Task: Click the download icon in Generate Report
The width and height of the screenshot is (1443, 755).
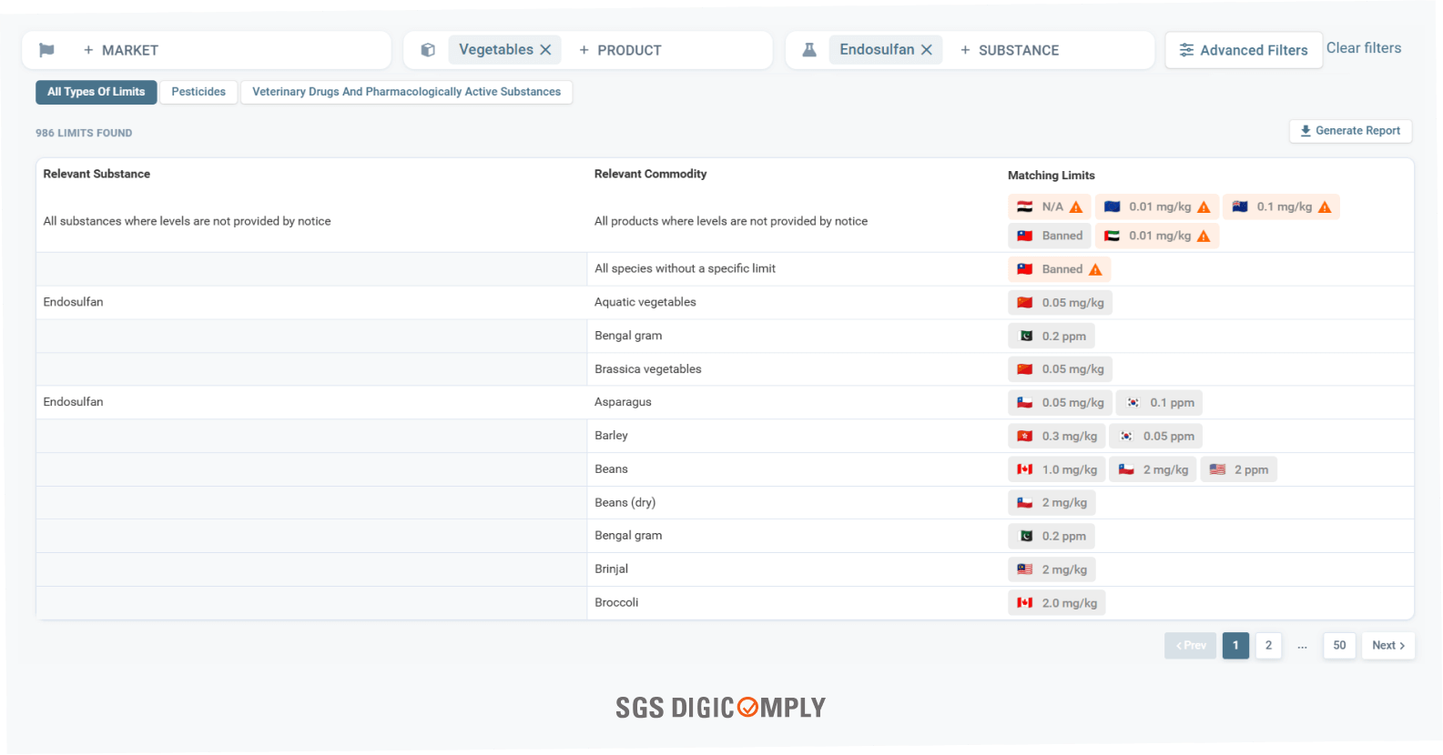Action: point(1306,131)
